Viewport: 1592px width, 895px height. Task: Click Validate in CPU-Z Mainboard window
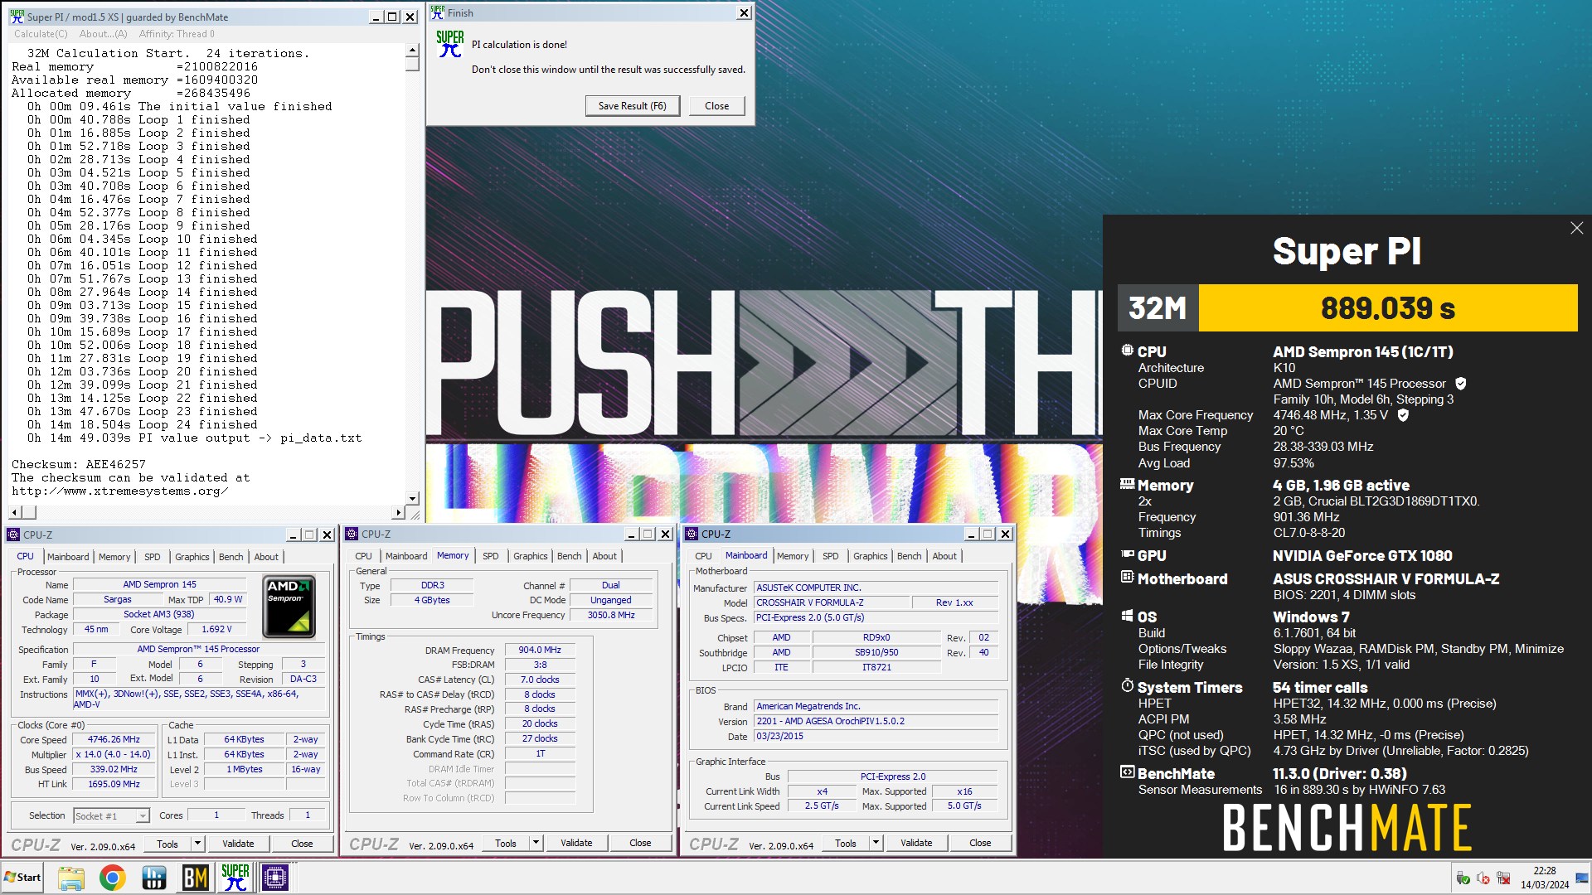[916, 843]
